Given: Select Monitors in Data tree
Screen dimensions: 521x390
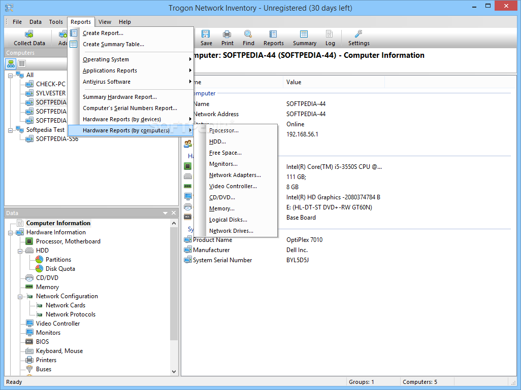Looking at the screenshot, I should [48, 333].
